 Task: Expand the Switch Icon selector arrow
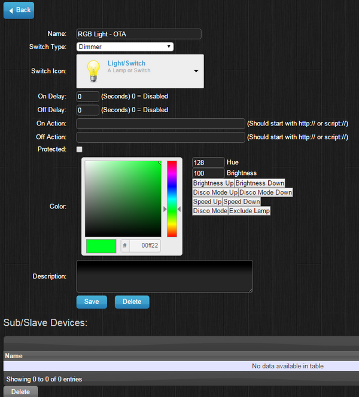[x=196, y=71]
